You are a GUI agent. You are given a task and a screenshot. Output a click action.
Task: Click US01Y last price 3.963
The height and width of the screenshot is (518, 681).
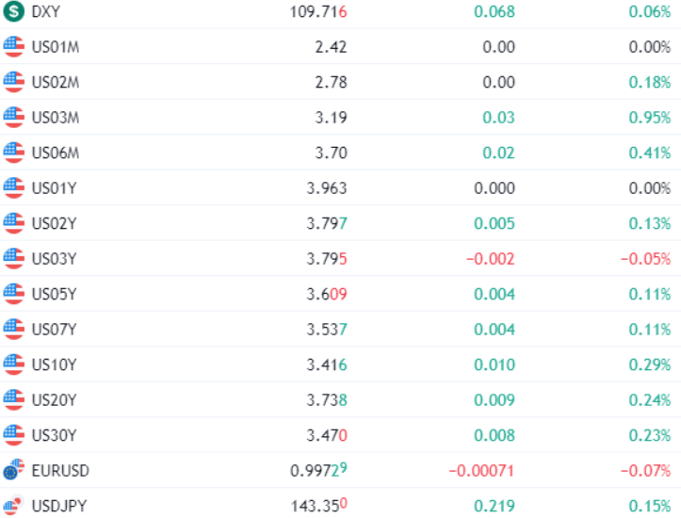click(327, 188)
